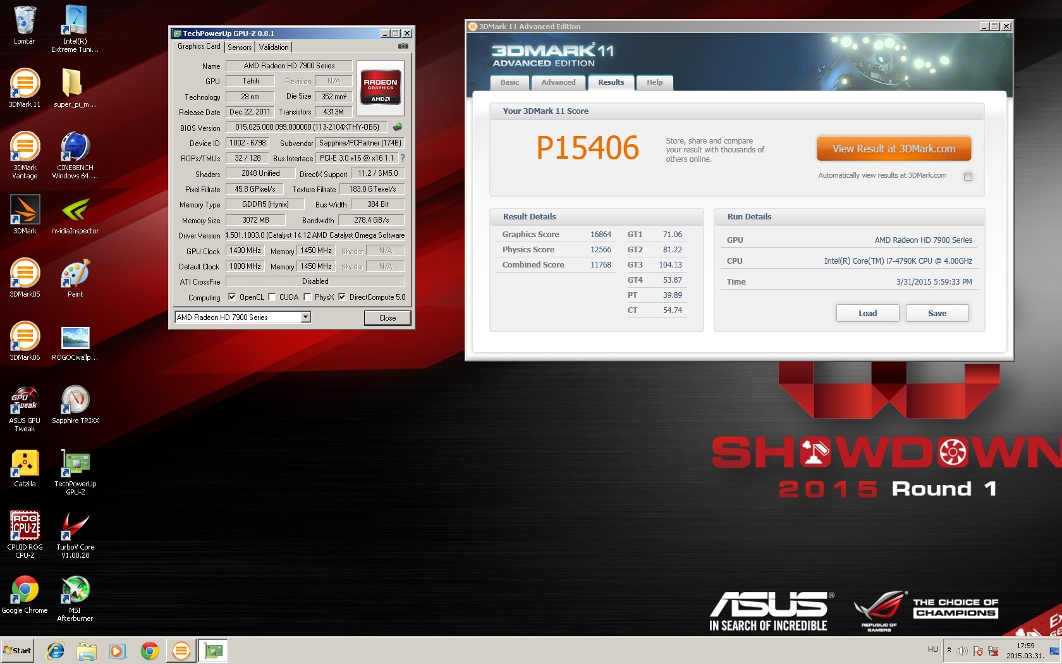Open the 3DMark 11 desktop shortcut
The height and width of the screenshot is (664, 1062).
(x=25, y=89)
